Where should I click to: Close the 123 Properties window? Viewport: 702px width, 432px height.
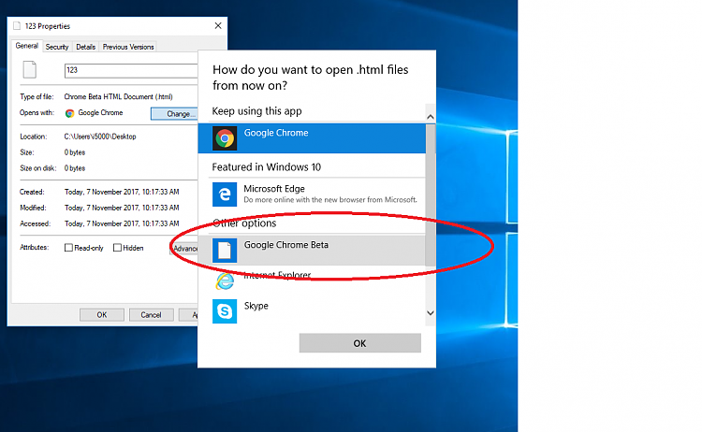click(218, 26)
